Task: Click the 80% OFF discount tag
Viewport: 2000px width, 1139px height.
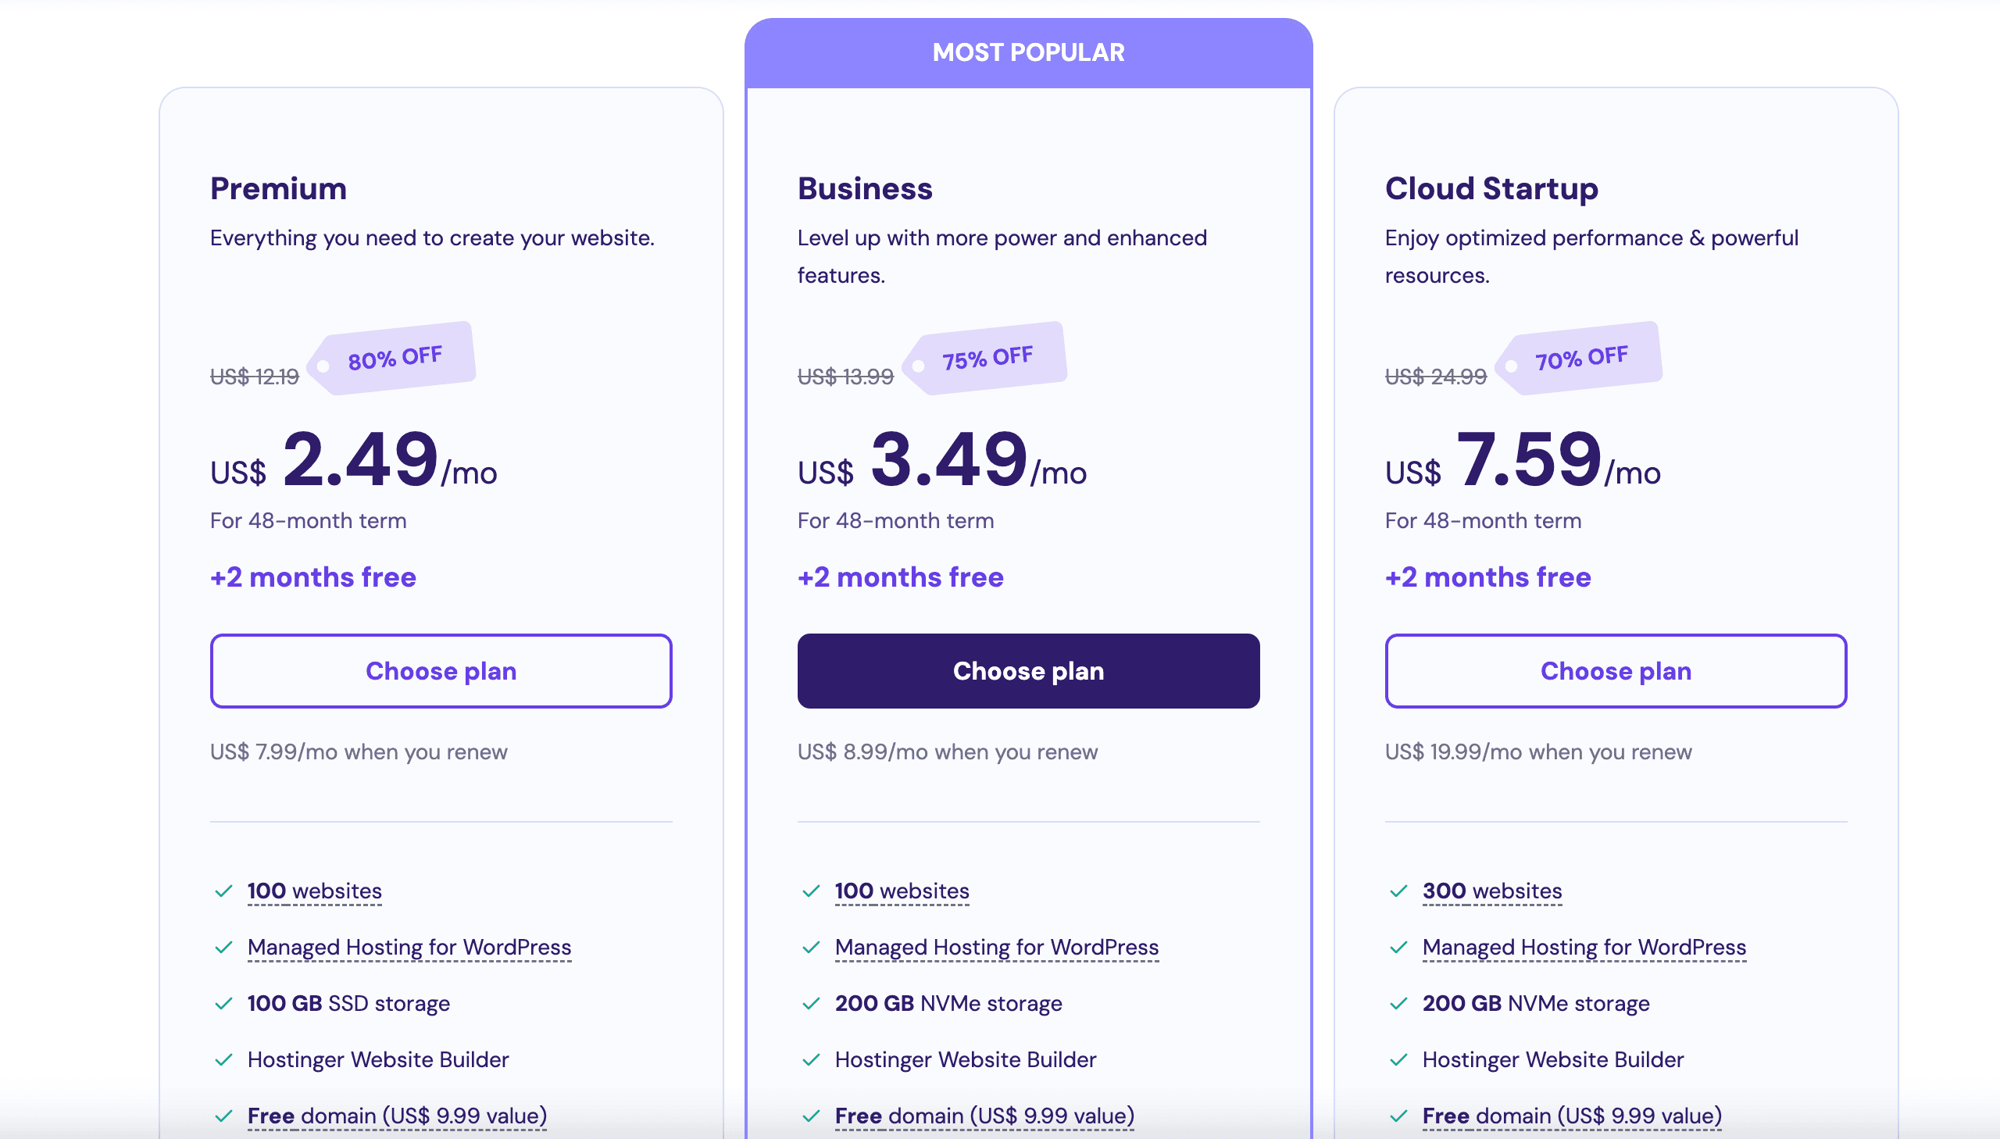Action: (x=393, y=358)
